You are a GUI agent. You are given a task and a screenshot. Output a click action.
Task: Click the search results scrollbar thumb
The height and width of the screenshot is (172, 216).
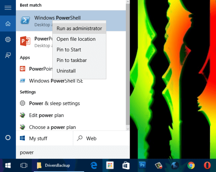pyautogui.click(x=128, y=64)
